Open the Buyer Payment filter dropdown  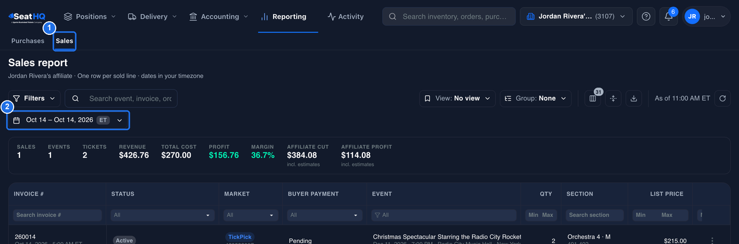point(324,215)
